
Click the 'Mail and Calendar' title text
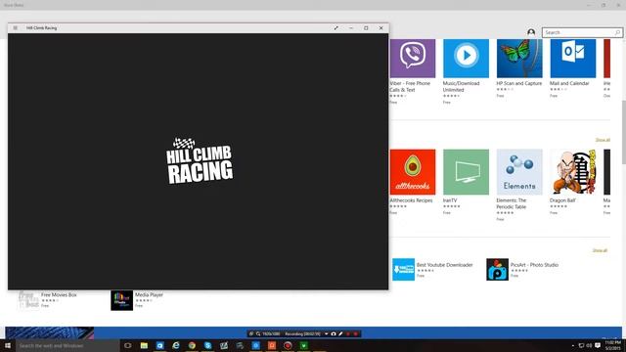click(x=569, y=83)
